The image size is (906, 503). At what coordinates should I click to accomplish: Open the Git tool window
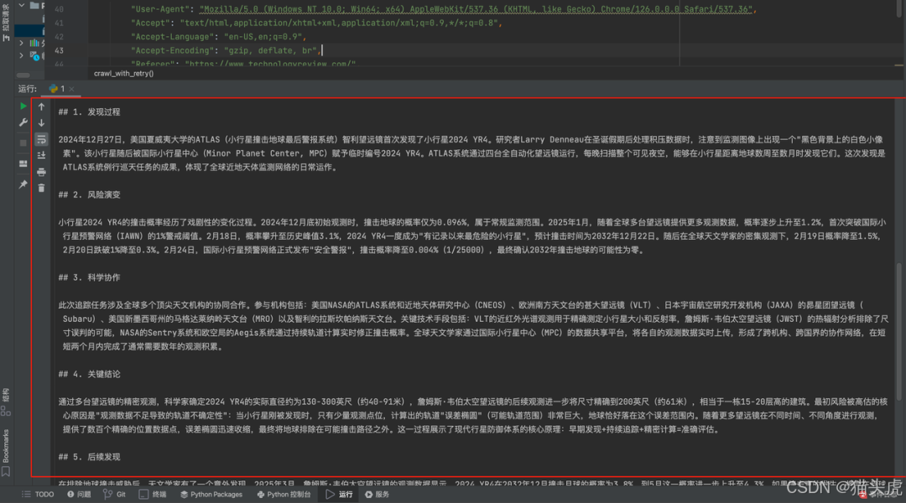click(x=114, y=495)
